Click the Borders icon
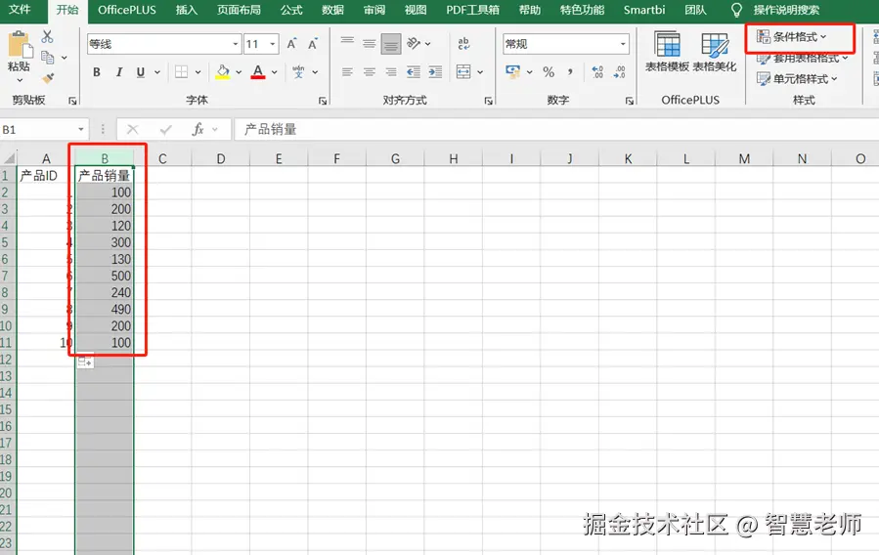 click(x=181, y=71)
